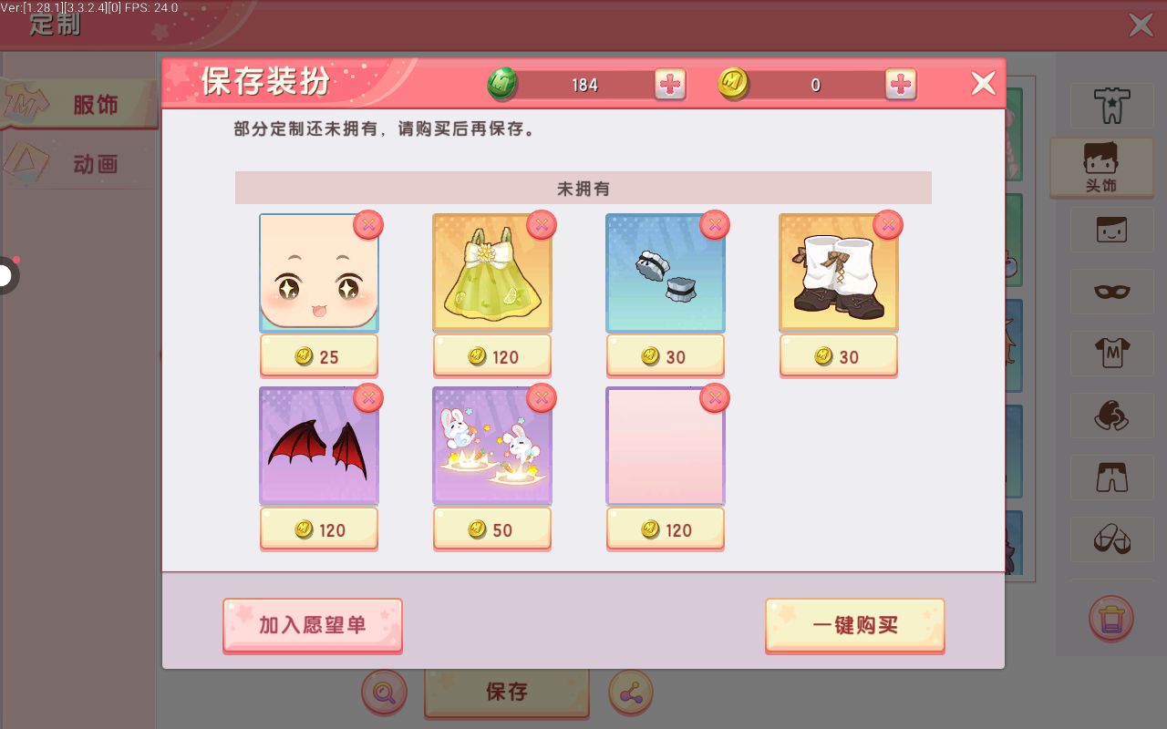Select the grey hat accessory thumbnail
1167x729 pixels.
click(666, 273)
